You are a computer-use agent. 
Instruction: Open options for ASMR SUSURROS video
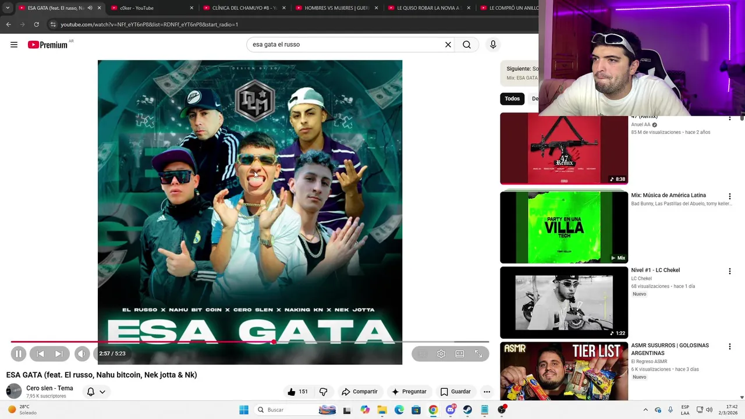coord(729,346)
